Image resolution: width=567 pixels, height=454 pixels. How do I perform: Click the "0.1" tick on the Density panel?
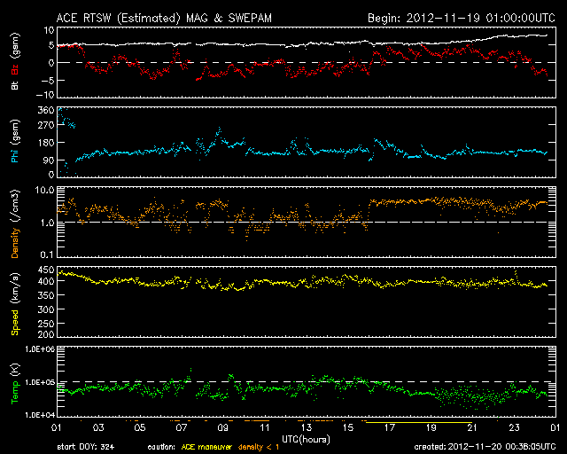(x=47, y=254)
